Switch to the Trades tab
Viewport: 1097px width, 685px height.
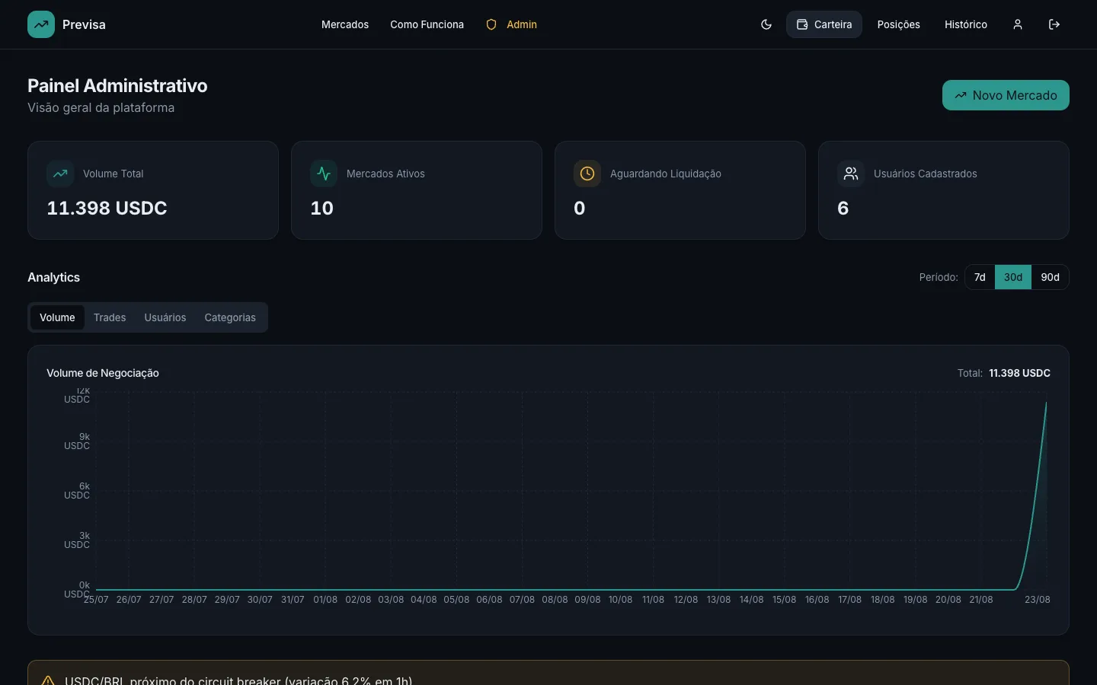click(110, 317)
